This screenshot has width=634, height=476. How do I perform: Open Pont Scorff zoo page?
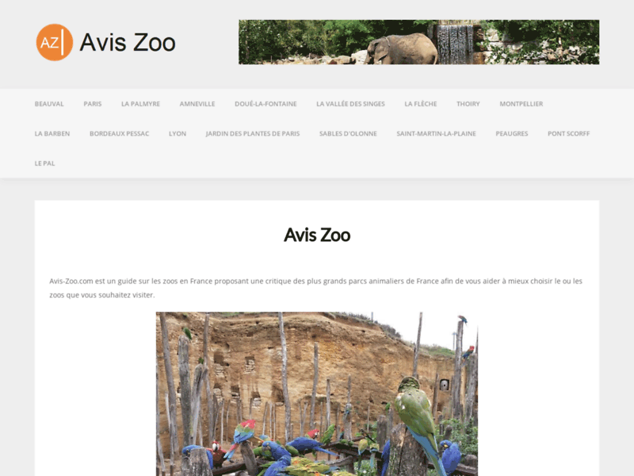[x=568, y=133]
